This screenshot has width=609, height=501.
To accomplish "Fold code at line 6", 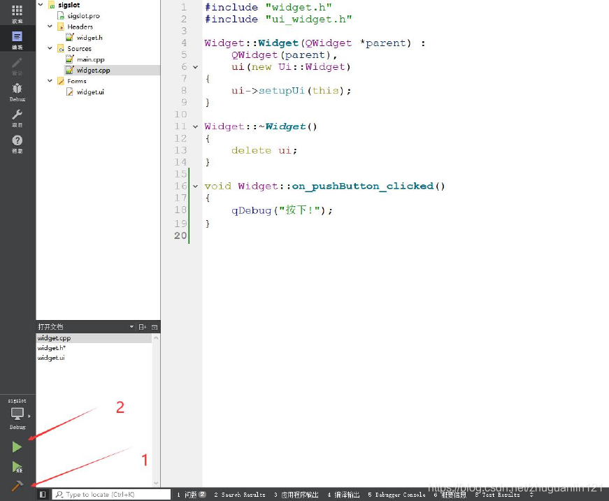I will (195, 67).
